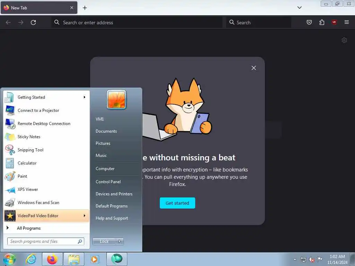Screen dimensions: 355x266
Task: Open Firefox hamburger application menu
Action: tap(347, 22)
